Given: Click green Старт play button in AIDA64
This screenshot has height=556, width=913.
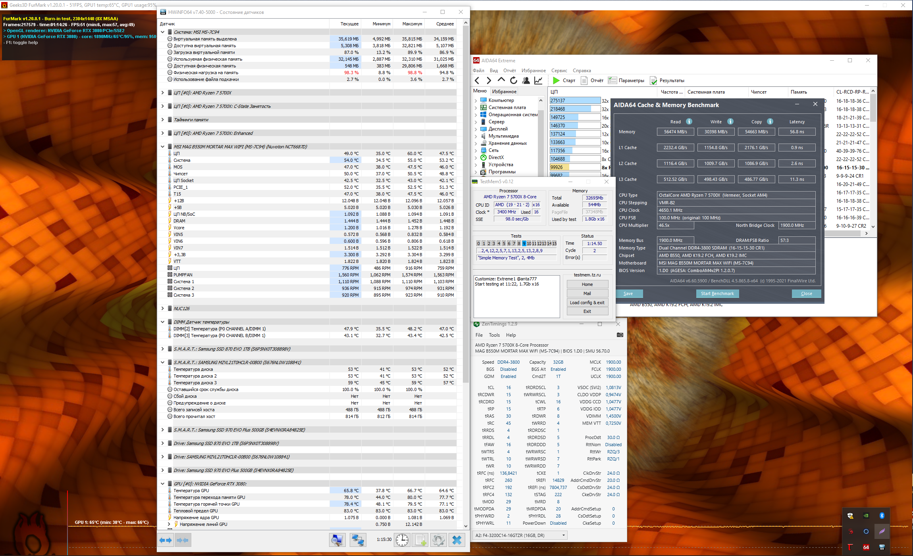Looking at the screenshot, I should coord(556,81).
